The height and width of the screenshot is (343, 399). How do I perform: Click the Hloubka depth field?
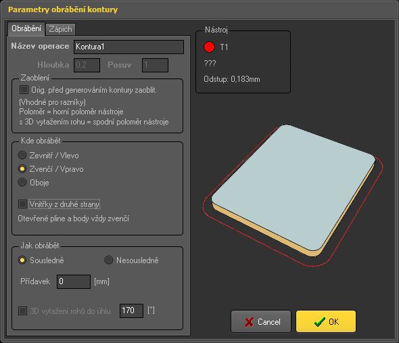click(x=87, y=65)
